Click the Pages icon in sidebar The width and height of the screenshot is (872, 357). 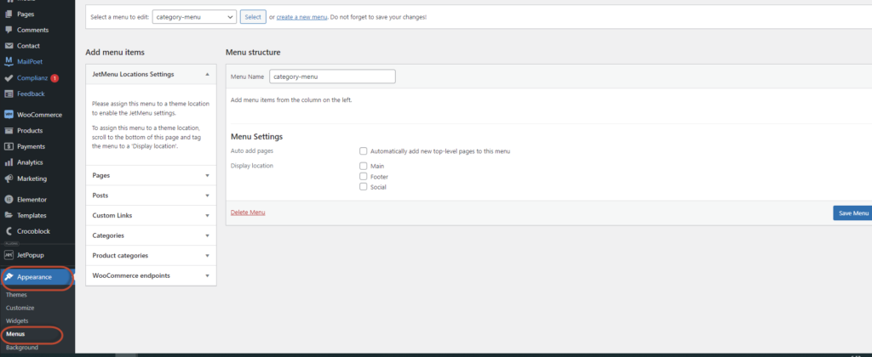[x=9, y=14]
